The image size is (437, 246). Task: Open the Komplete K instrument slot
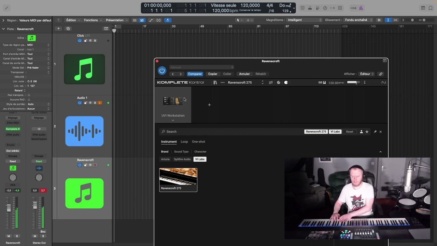(13, 129)
